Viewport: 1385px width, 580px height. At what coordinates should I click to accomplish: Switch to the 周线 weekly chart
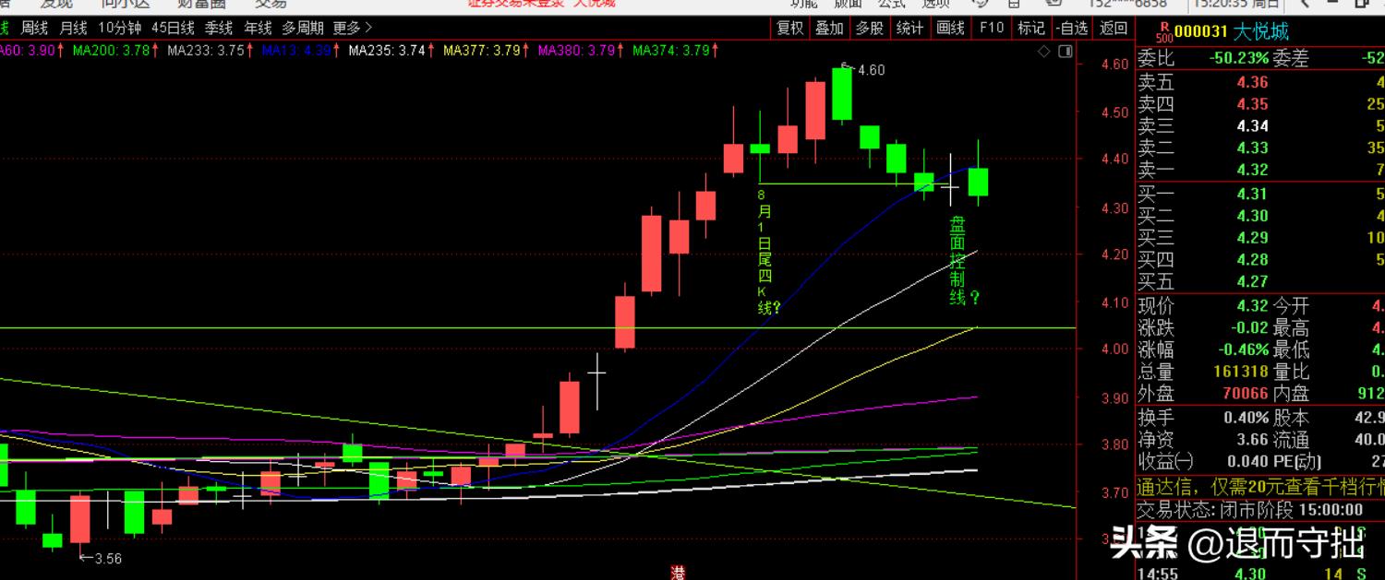(34, 29)
